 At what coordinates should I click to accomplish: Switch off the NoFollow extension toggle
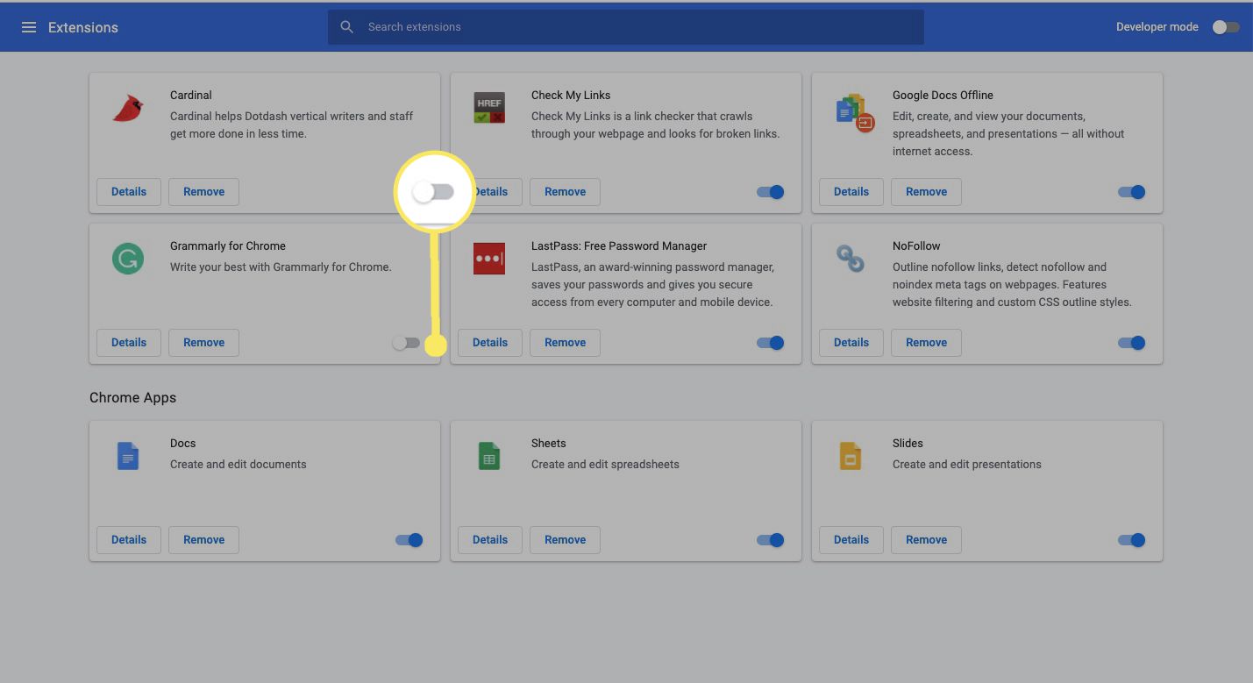tap(1132, 343)
